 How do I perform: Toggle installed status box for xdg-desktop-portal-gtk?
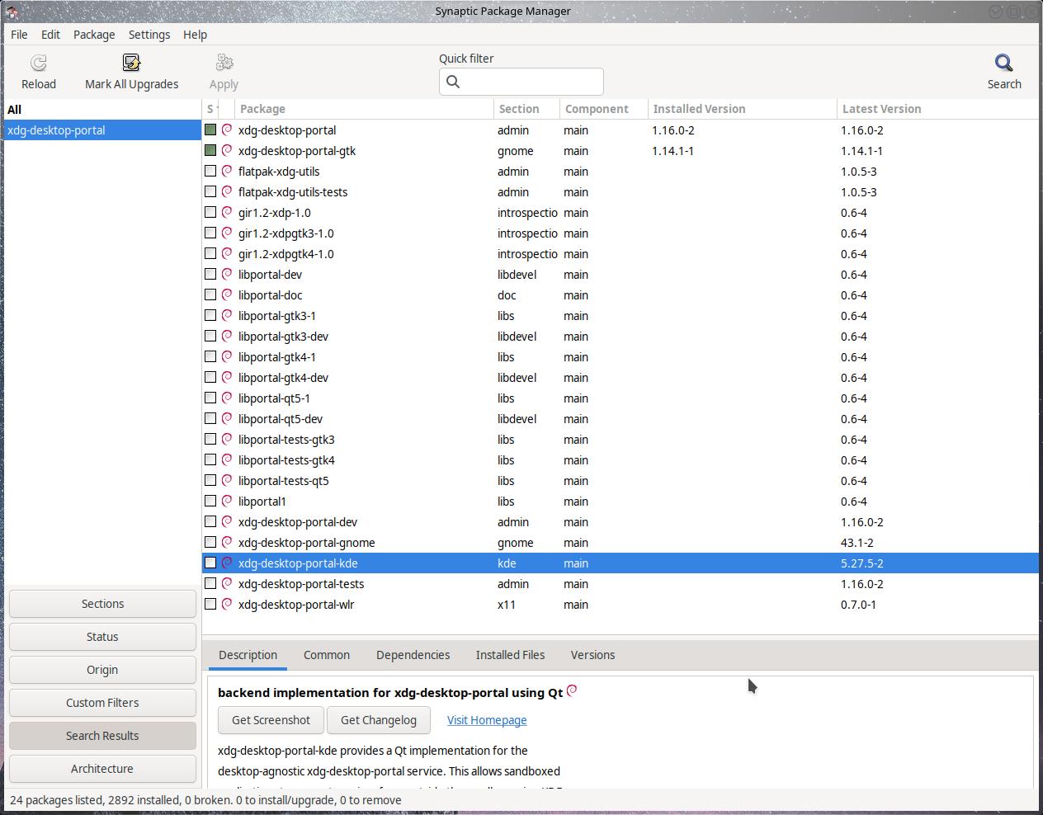(210, 151)
